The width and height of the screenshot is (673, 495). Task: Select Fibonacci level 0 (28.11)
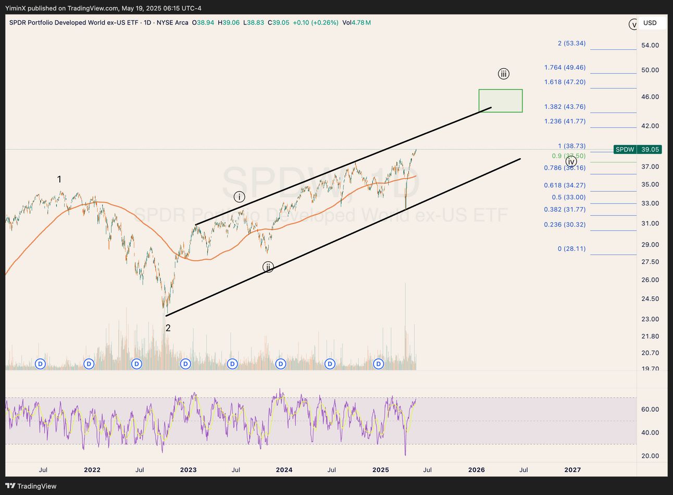click(571, 249)
